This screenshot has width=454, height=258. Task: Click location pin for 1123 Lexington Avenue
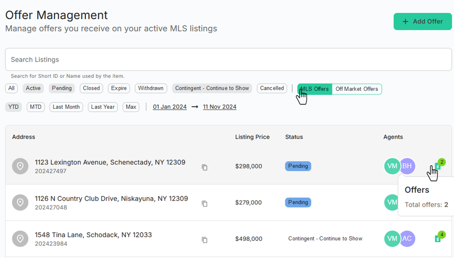[x=20, y=166]
